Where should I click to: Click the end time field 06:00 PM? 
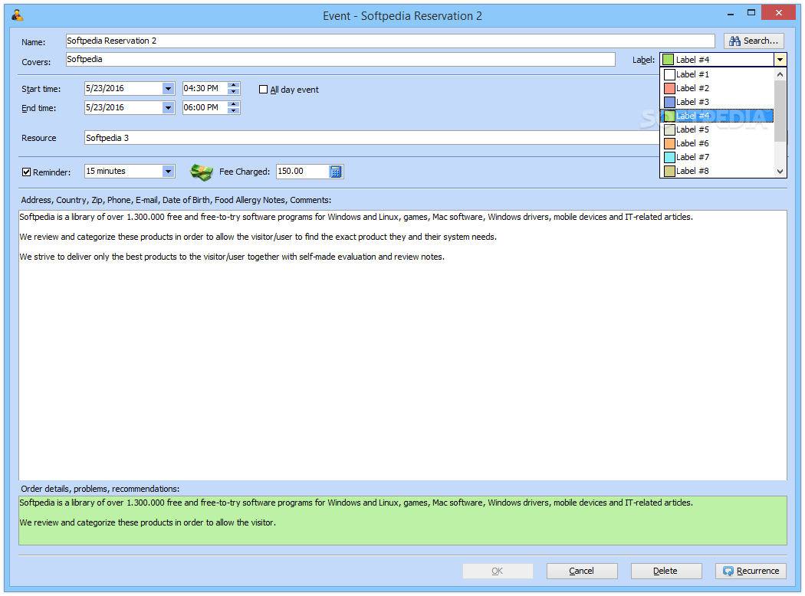205,108
